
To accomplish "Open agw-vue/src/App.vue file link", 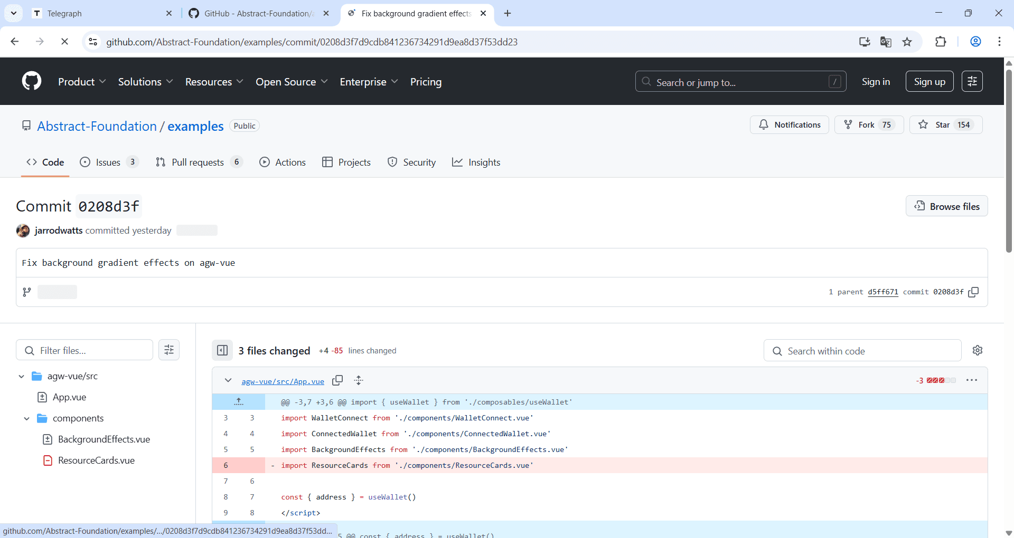I will click(x=283, y=381).
